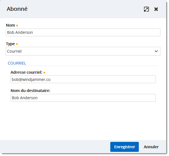Click the Adresse courriel input field
Screen dimensions: 169x156
(x=83, y=79)
